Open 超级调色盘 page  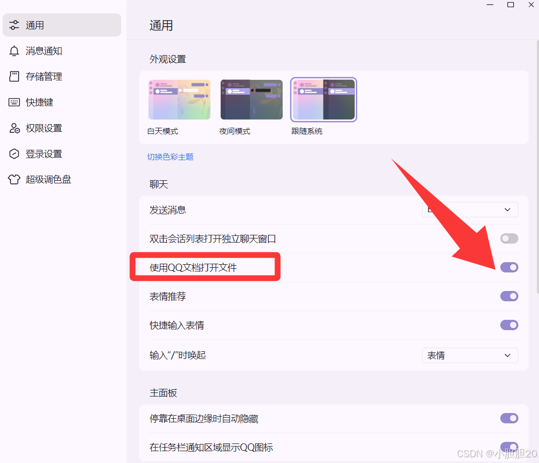pos(62,179)
